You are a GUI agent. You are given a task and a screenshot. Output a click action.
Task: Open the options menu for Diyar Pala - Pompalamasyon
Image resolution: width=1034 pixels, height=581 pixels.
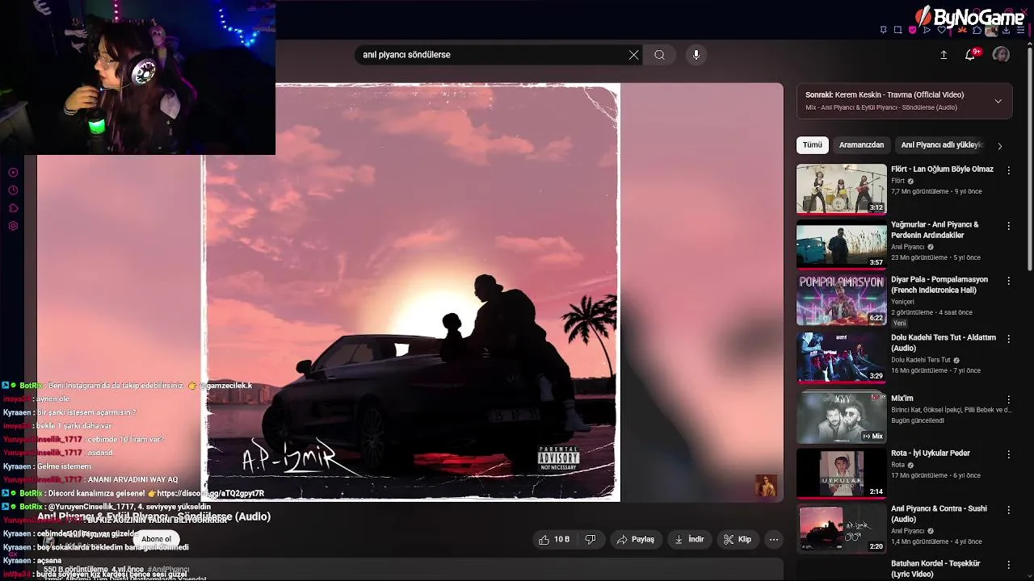click(x=1008, y=282)
